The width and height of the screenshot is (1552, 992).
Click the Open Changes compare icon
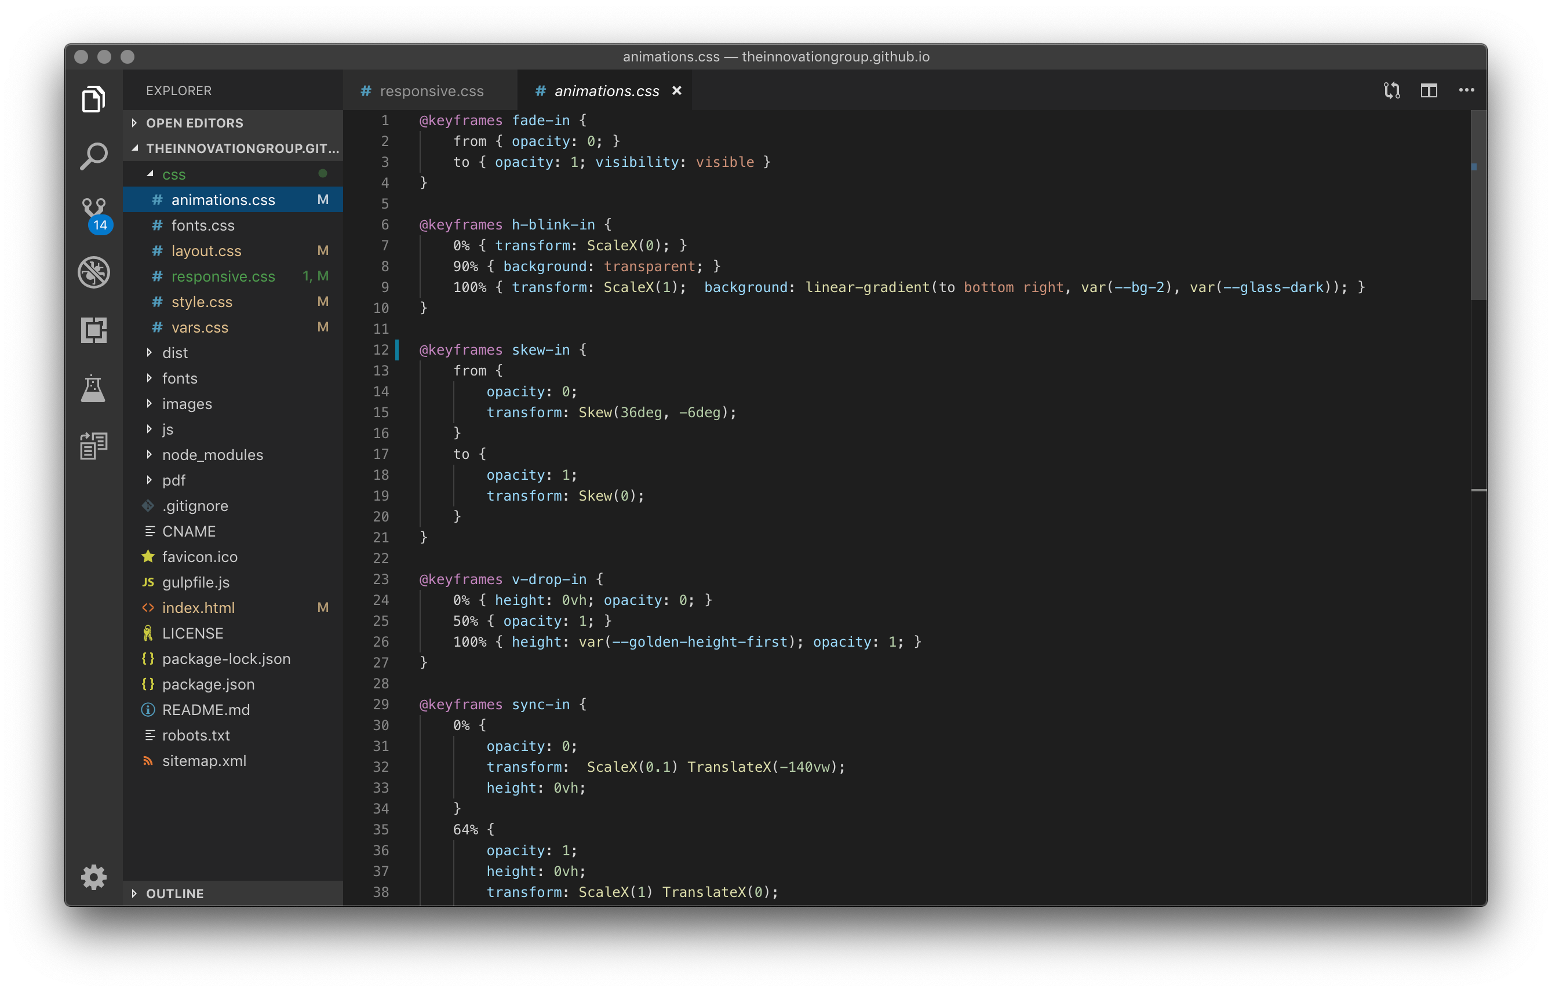(x=1391, y=91)
